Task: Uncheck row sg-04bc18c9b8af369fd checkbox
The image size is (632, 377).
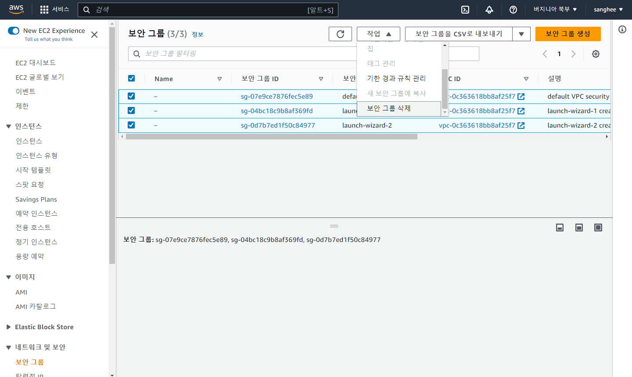Action: 131,110
